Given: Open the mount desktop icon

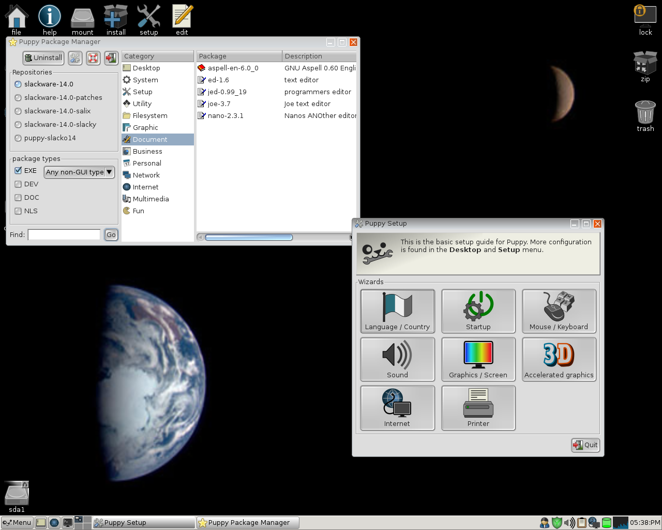Looking at the screenshot, I should pos(83,21).
